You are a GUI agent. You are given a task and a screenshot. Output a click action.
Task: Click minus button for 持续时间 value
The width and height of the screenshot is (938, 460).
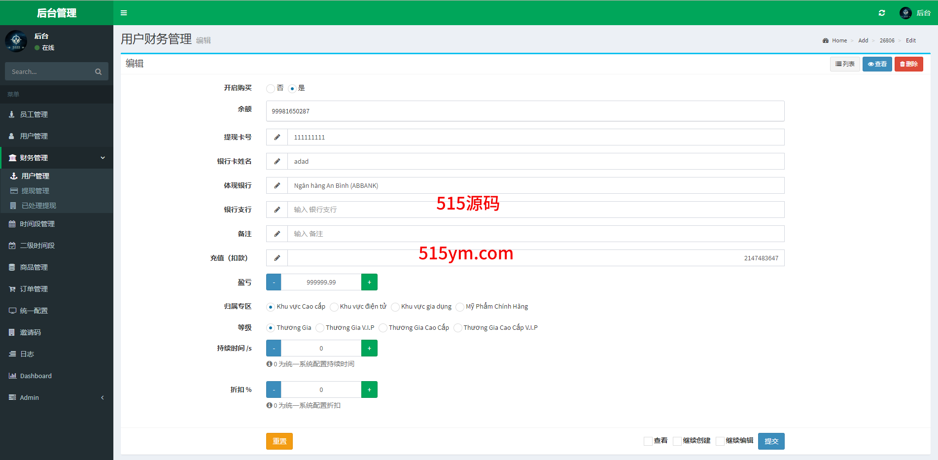274,348
